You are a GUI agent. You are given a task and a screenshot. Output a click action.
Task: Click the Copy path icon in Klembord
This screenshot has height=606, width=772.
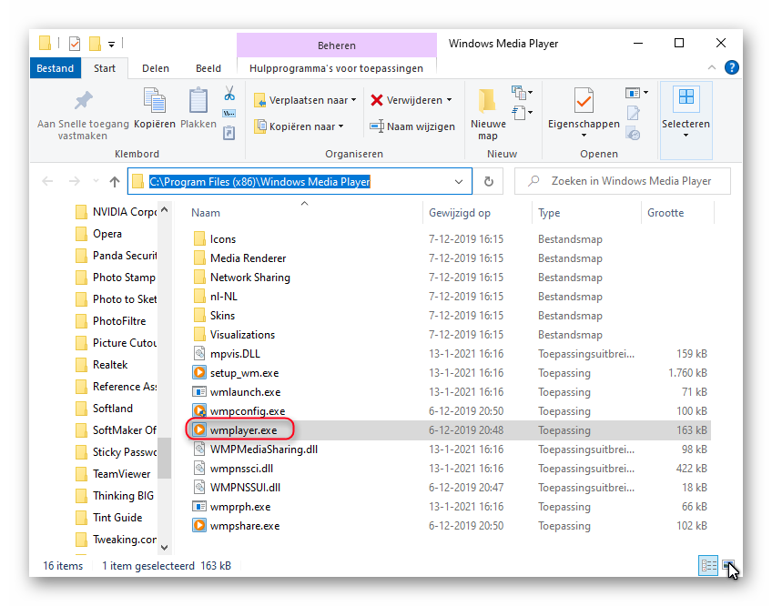(x=229, y=114)
